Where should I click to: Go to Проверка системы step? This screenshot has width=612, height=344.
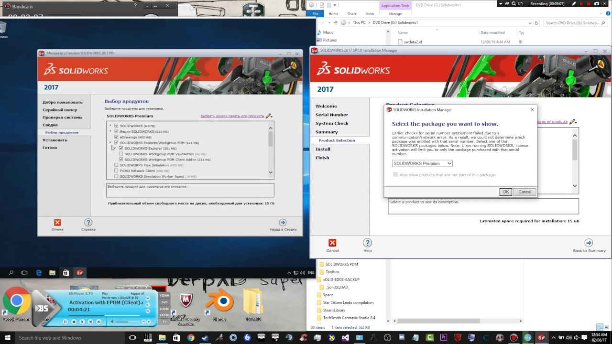[x=62, y=118]
